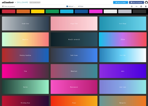Select the Moonlit Asteroid gradient
This screenshot has height=106, width=148.
74,39
